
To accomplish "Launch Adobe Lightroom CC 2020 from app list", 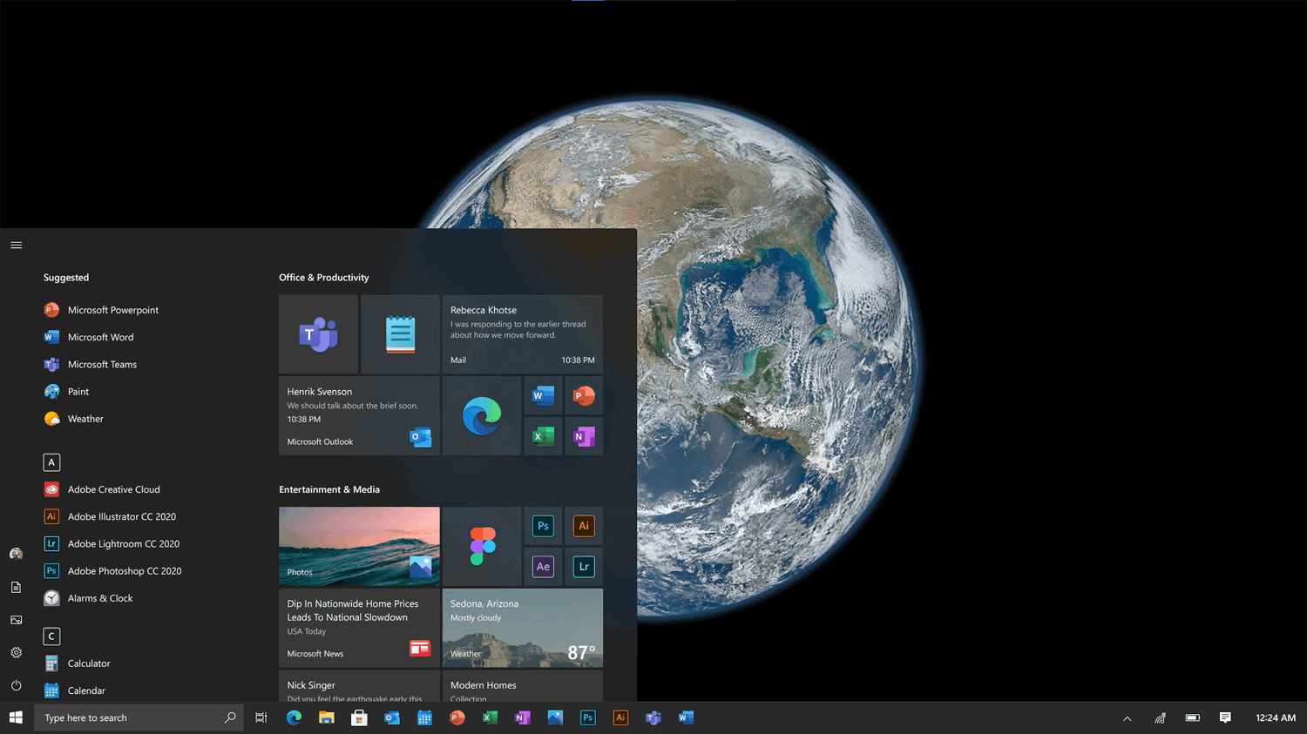I will click(x=112, y=543).
